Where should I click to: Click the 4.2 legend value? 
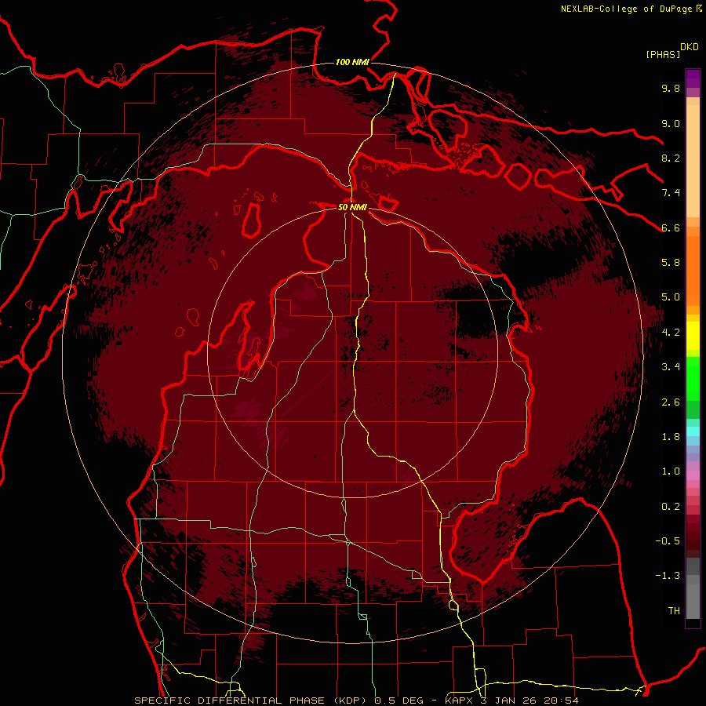point(671,332)
